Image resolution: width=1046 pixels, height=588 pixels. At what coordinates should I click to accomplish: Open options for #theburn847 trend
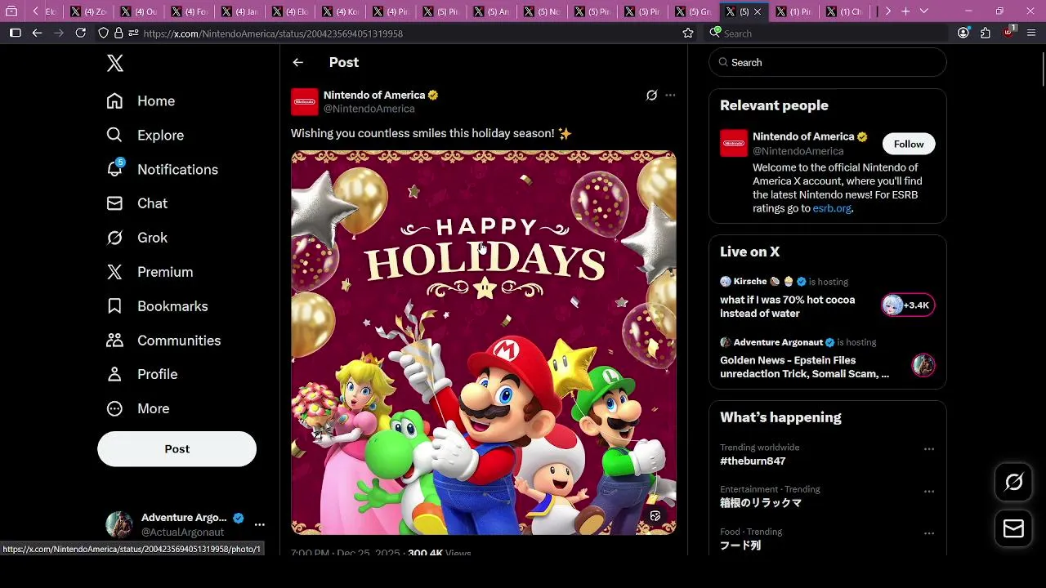(929, 449)
